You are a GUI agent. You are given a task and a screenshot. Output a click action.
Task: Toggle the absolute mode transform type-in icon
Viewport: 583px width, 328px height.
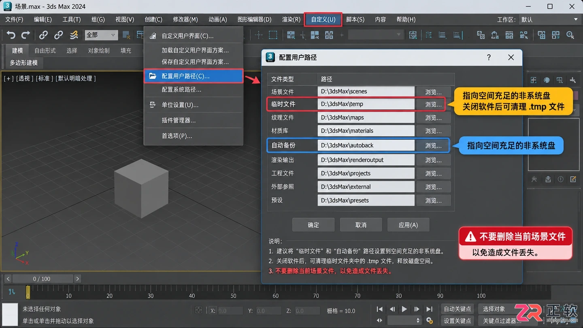[199, 310]
